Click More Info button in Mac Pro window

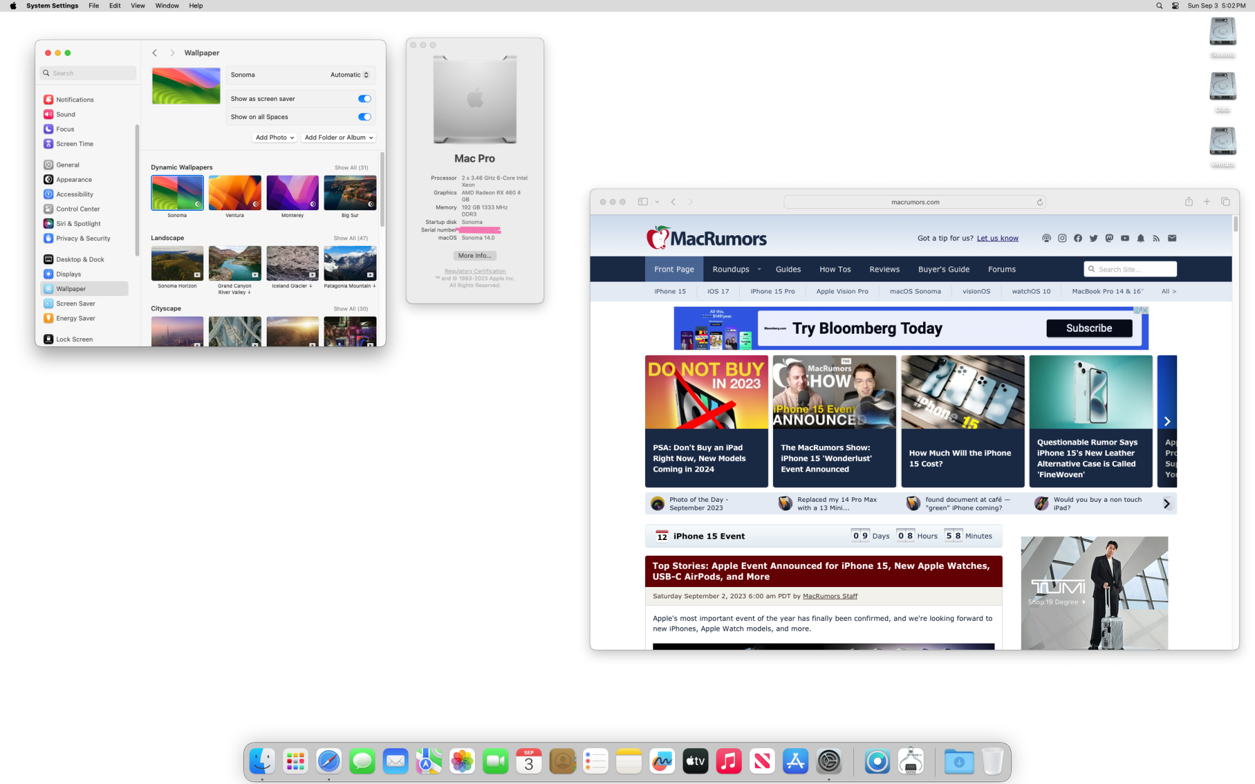pyautogui.click(x=474, y=255)
